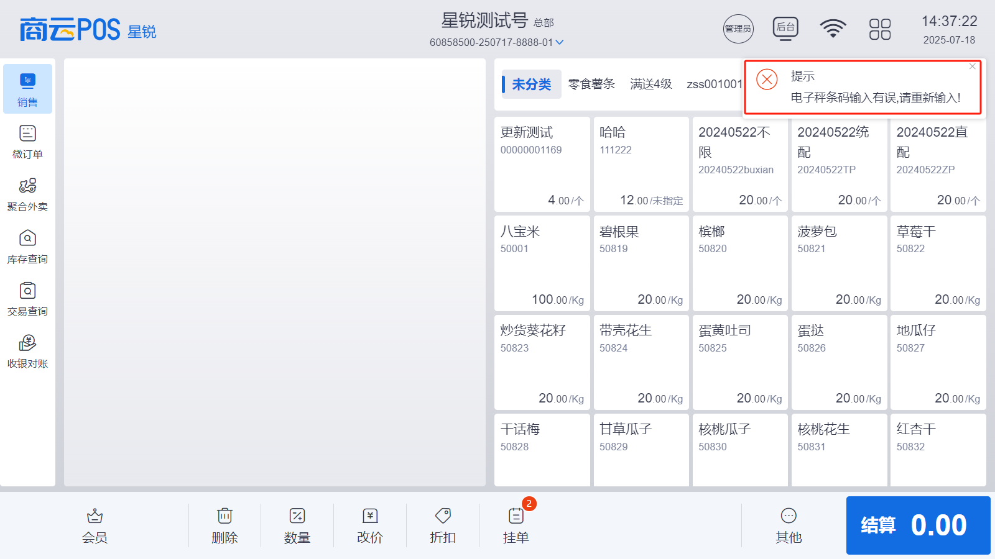Select 草莓干 product card
Viewport: 995px width, 559px height.
938,263
